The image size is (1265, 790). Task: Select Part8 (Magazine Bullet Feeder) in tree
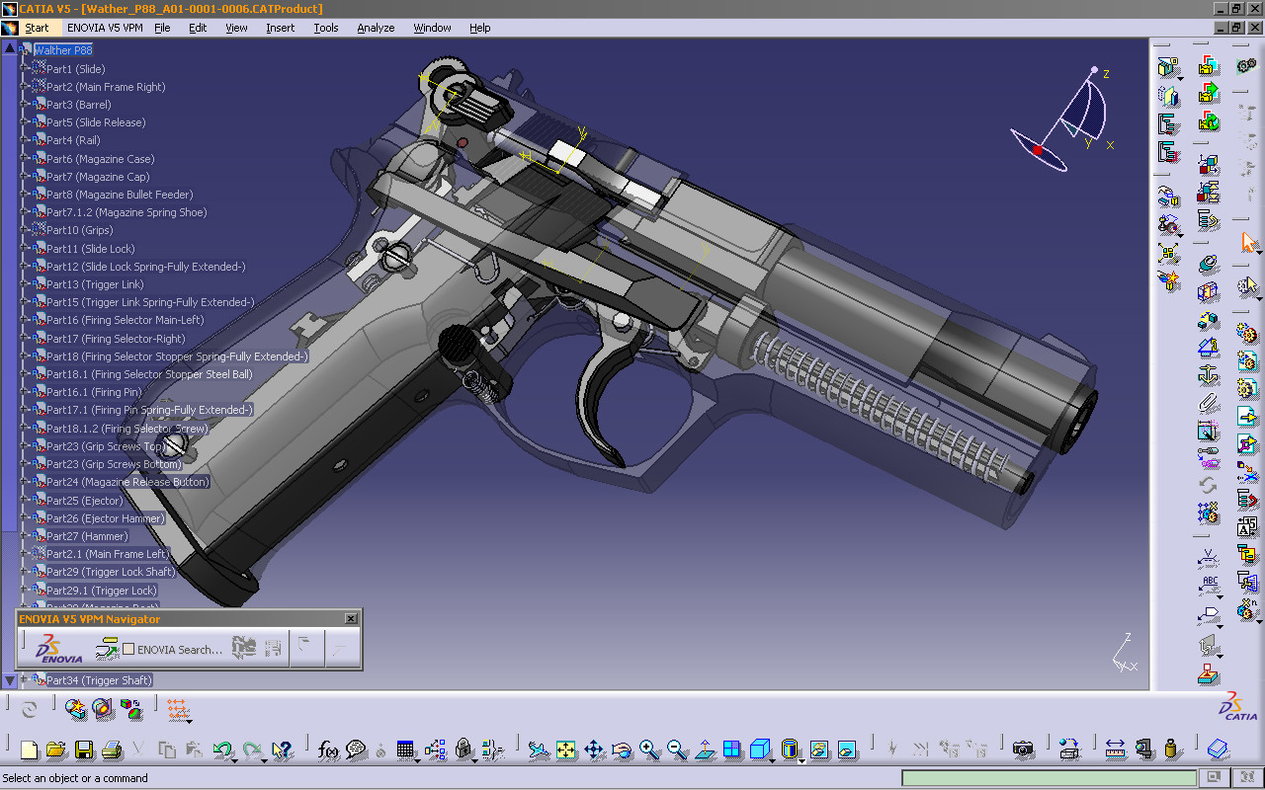tap(120, 195)
